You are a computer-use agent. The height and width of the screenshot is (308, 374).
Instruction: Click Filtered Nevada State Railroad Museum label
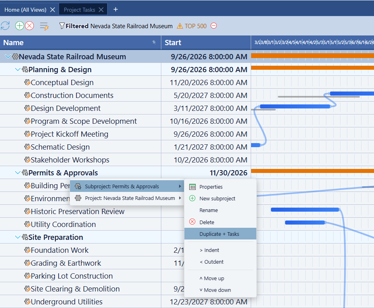click(x=119, y=26)
